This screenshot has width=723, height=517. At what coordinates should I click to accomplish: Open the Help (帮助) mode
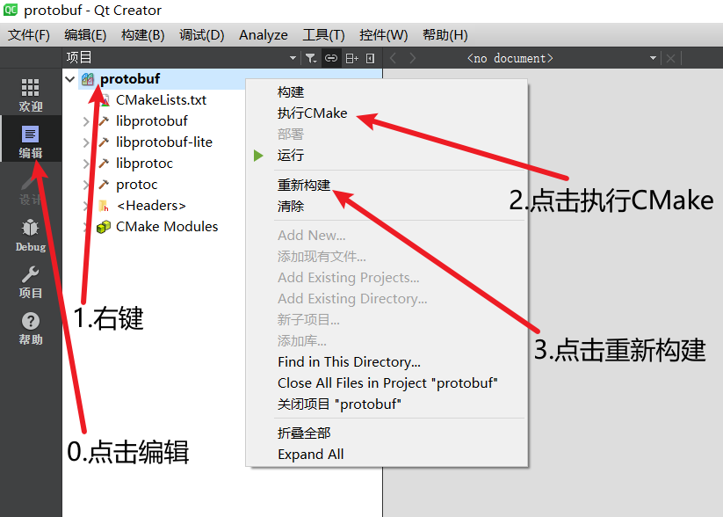point(31,328)
